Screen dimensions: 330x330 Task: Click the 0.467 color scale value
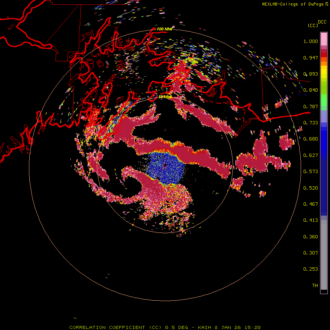click(x=311, y=204)
